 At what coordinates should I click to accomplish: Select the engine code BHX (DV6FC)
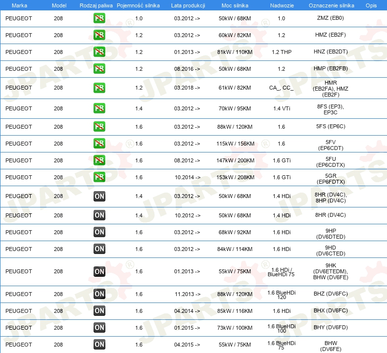(x=331, y=310)
